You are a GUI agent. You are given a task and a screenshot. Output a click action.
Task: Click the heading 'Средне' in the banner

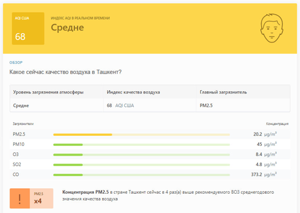[67, 27]
